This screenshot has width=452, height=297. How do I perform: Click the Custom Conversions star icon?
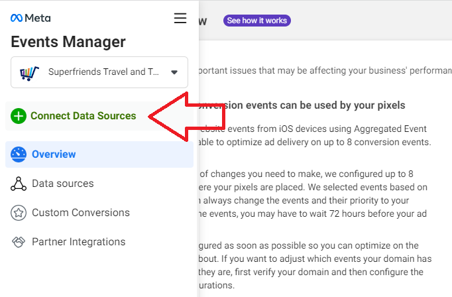(19, 213)
